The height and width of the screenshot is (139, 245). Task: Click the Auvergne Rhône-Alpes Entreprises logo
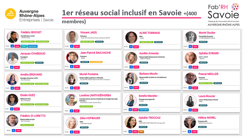[29, 15]
